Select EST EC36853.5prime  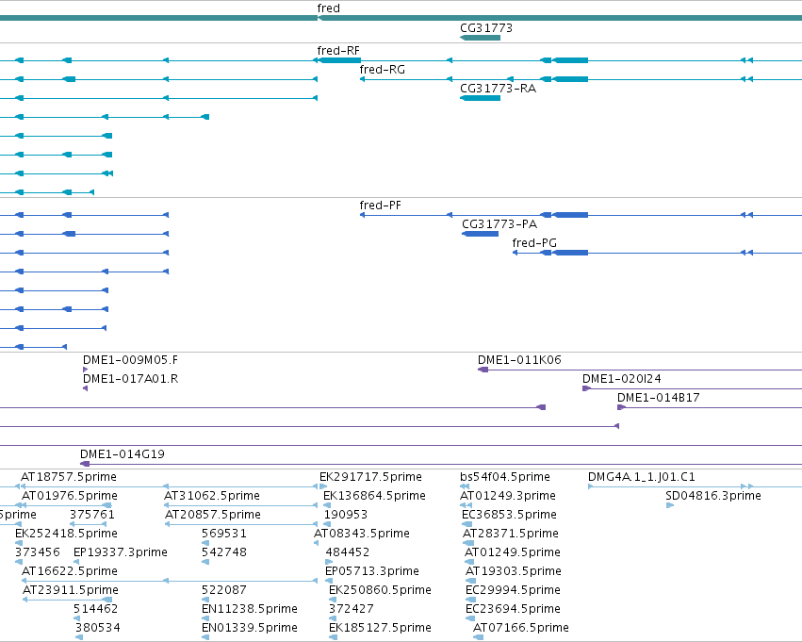[510, 515]
